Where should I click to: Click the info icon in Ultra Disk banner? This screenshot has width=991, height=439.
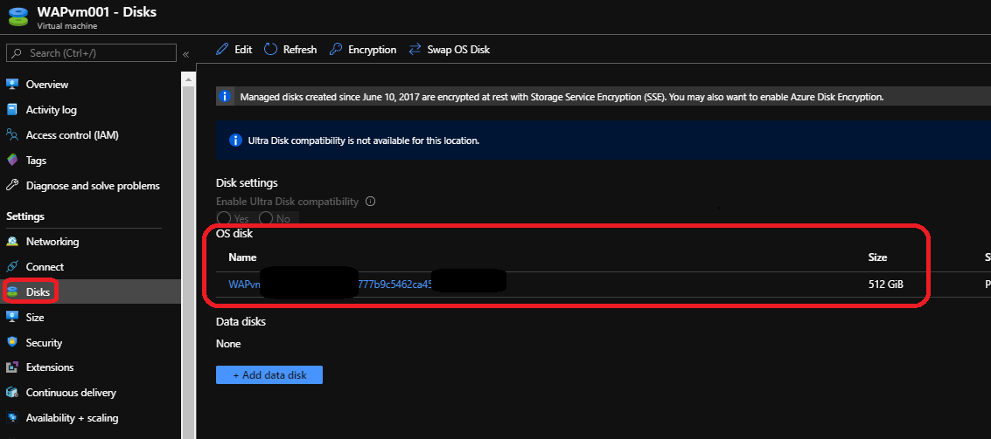(235, 140)
